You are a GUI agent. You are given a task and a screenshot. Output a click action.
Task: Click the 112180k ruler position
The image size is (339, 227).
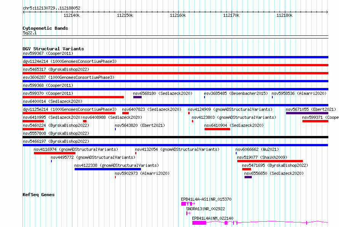click(285, 16)
